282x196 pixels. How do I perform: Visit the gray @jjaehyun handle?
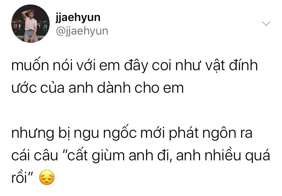tap(82, 31)
